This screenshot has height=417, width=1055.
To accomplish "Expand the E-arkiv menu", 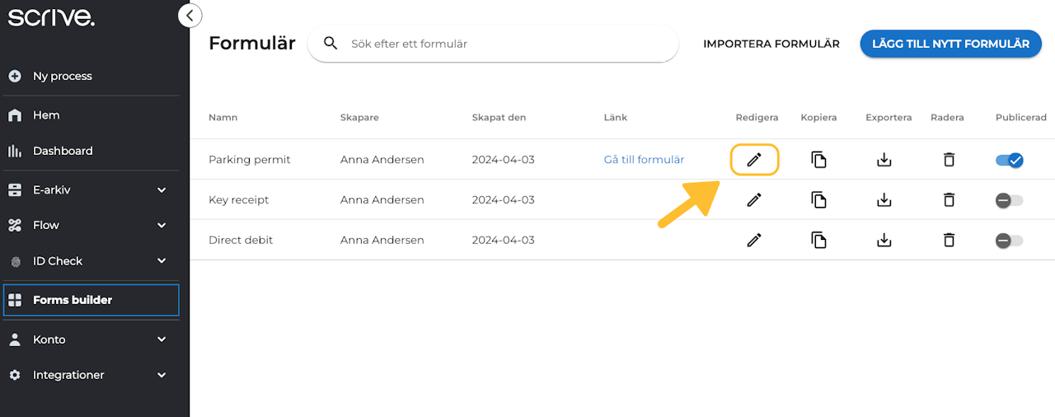I will click(x=162, y=190).
